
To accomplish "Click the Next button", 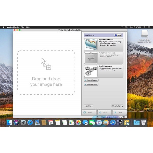I will (x=120, y=112).
